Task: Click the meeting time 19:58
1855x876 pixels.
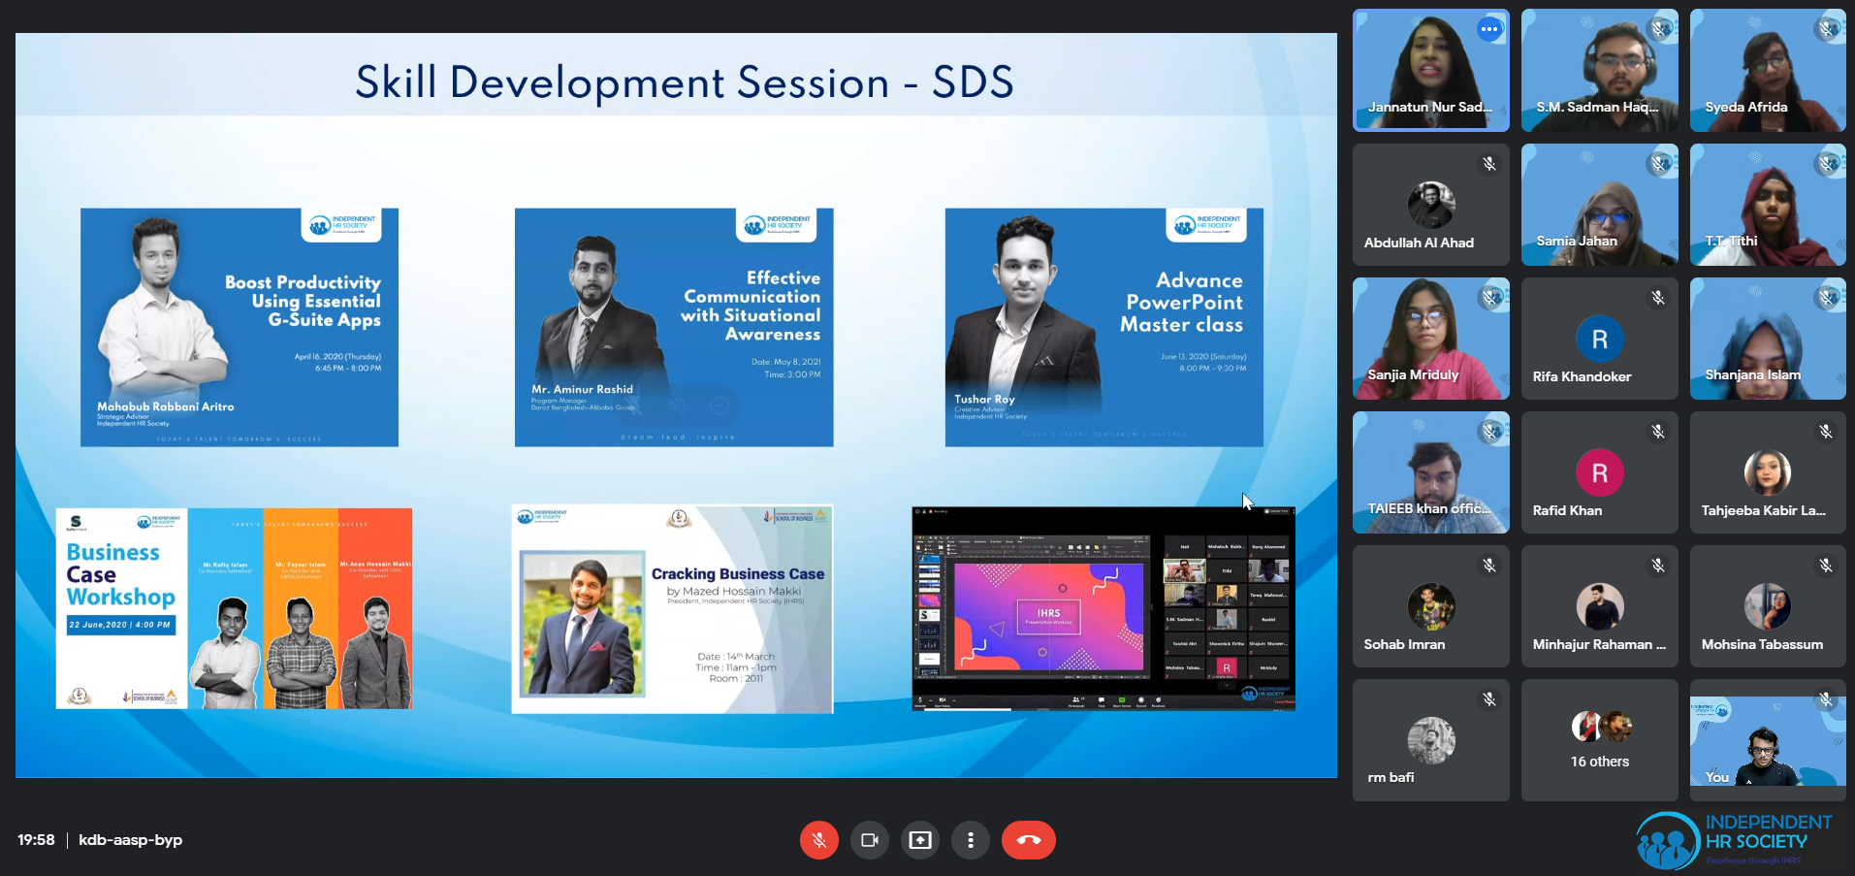Action: [x=36, y=840]
